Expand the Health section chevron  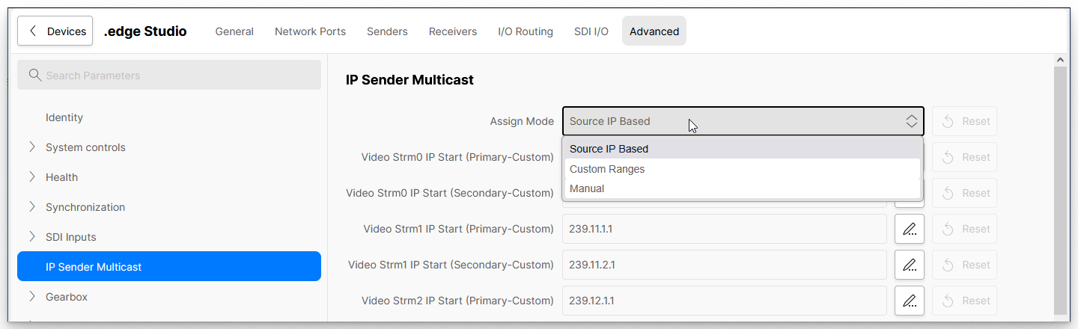(x=32, y=177)
